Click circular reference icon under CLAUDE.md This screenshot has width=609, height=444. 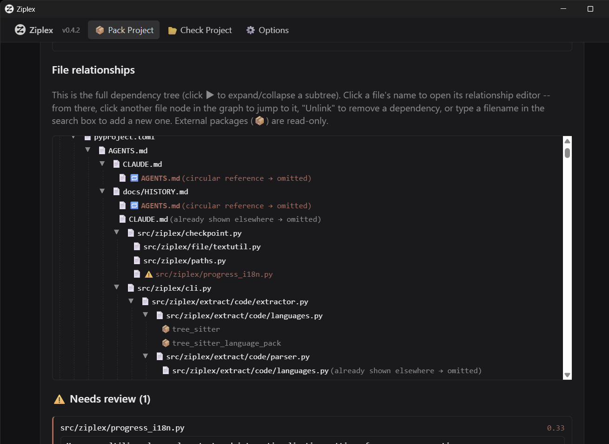(134, 178)
